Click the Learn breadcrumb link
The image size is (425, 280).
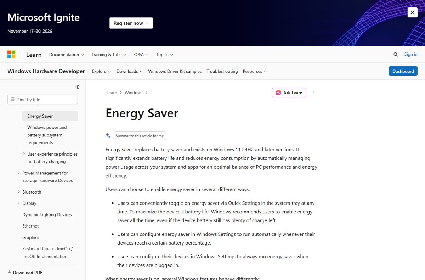pyautogui.click(x=112, y=93)
